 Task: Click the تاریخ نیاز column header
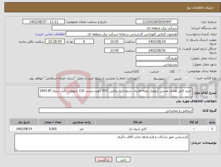[x=24, y=122]
